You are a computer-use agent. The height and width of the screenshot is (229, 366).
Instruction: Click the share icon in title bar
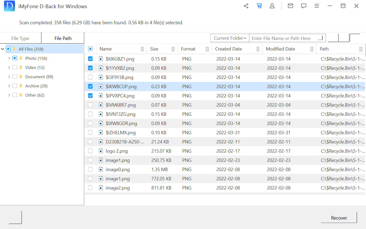[246, 6]
